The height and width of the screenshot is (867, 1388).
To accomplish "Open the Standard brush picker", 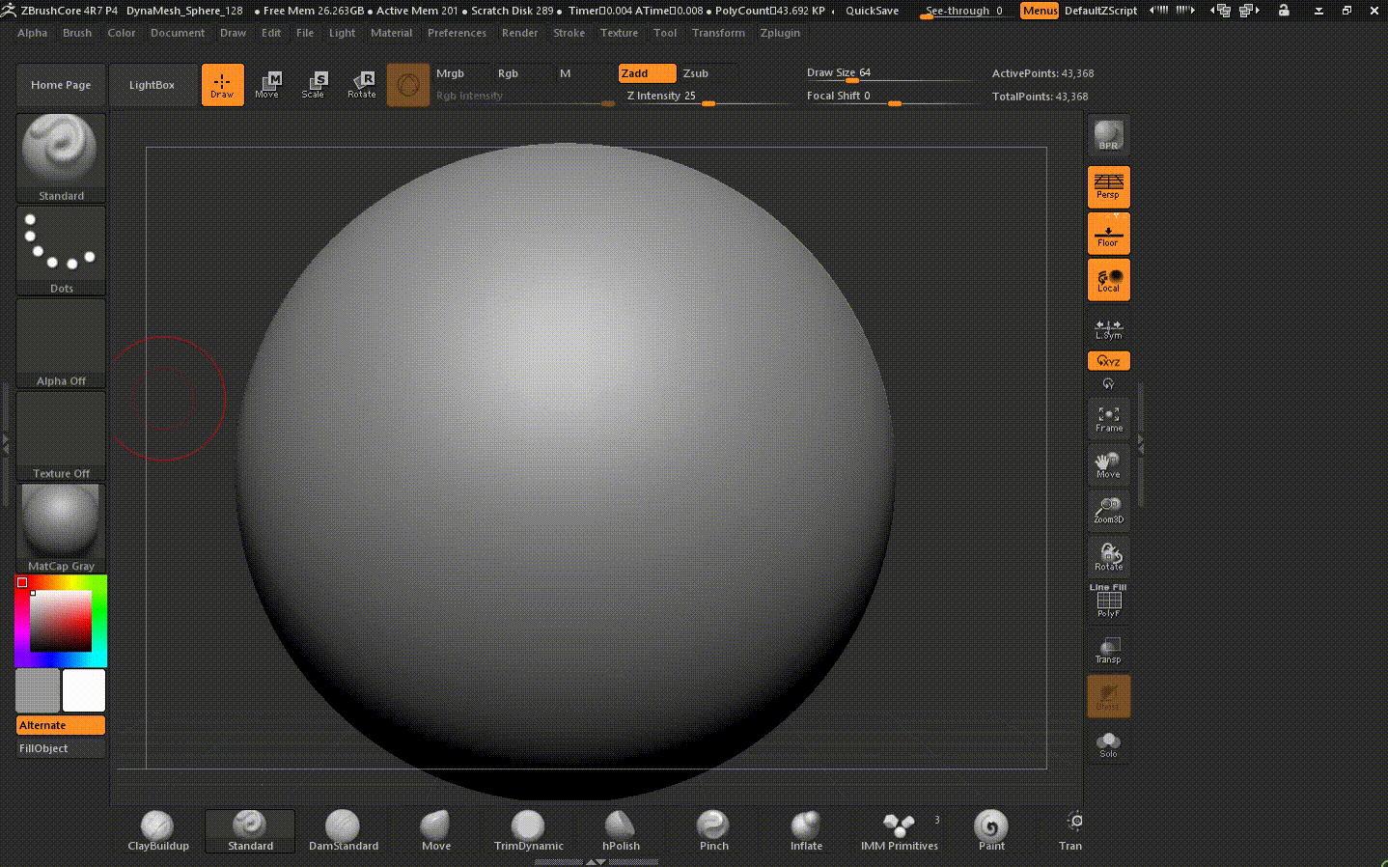I will point(61,156).
